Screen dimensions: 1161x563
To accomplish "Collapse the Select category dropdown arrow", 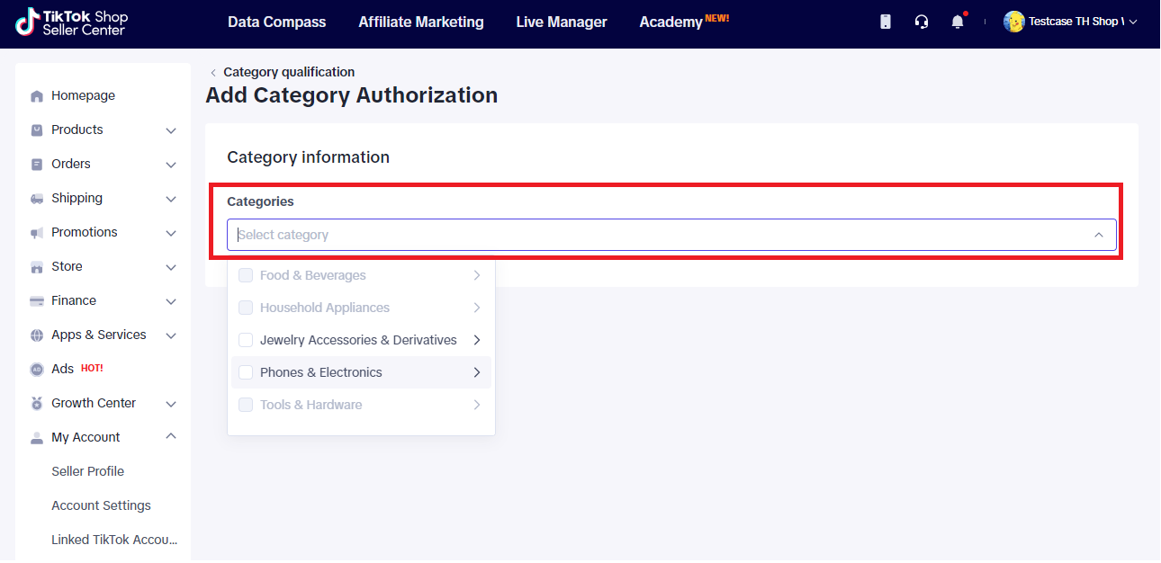I will [x=1099, y=235].
